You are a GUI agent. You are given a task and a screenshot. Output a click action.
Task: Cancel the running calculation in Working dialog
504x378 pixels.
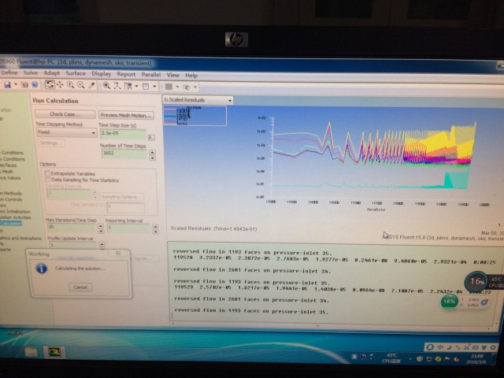coord(80,287)
